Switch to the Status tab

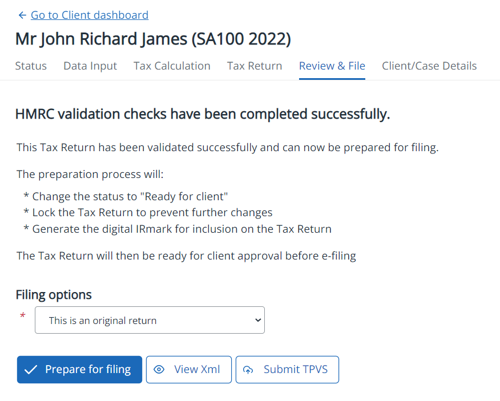(31, 66)
